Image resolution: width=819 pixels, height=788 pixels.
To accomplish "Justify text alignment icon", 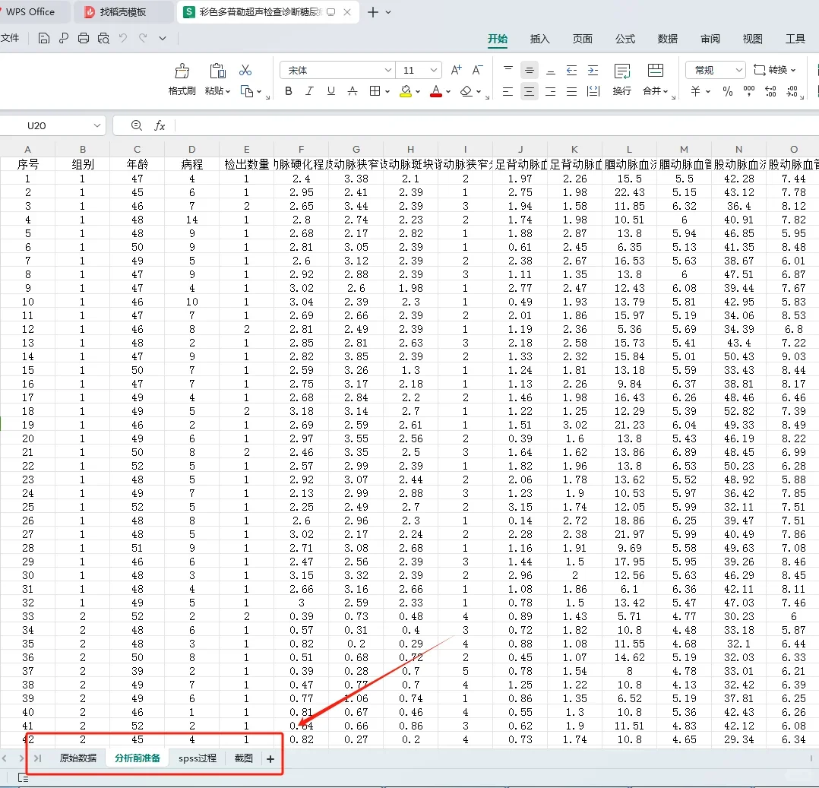I will (572, 92).
